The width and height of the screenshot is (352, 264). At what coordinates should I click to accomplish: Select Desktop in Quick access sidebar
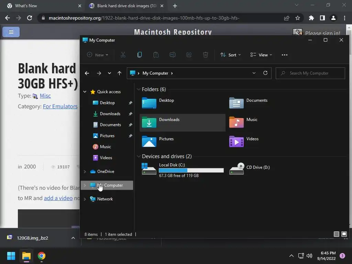[107, 102]
